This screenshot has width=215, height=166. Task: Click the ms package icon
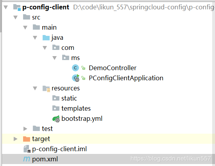(66, 57)
